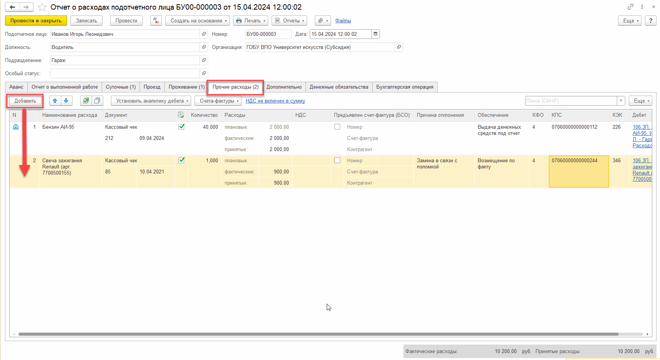The image size is (660, 360).
Task: Click the Записать button
Action: click(86, 20)
